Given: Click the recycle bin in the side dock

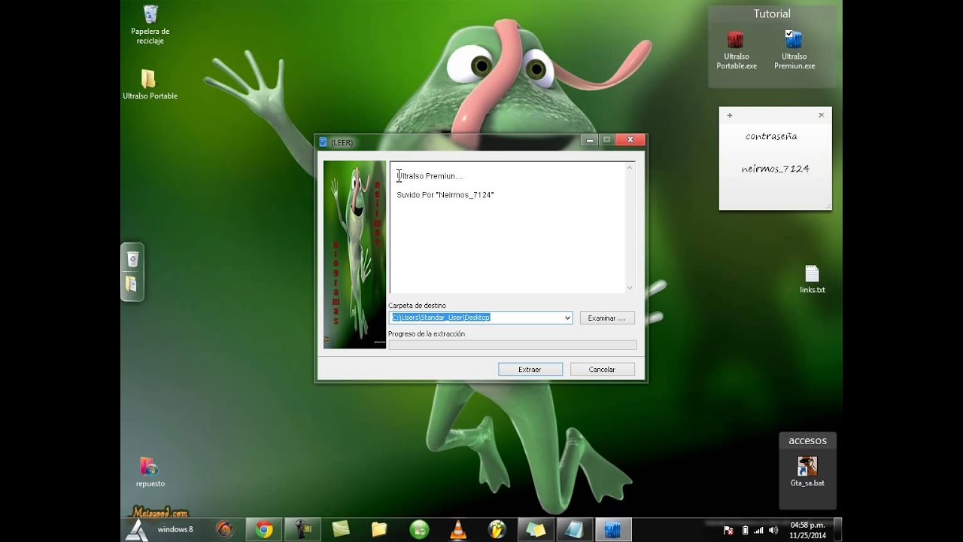Looking at the screenshot, I should coord(132,259).
